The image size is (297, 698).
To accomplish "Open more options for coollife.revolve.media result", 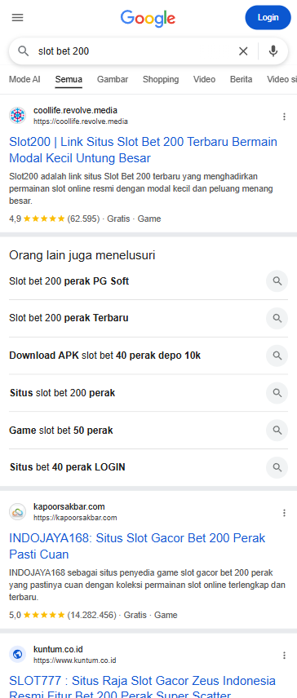I will 284,117.
